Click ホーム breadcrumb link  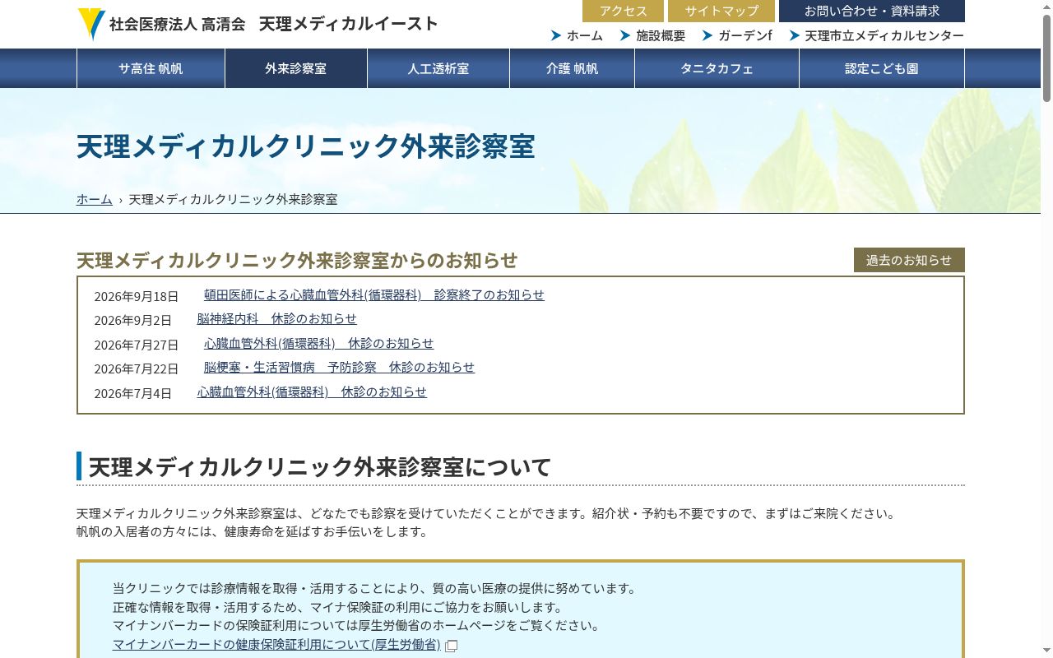tap(95, 199)
